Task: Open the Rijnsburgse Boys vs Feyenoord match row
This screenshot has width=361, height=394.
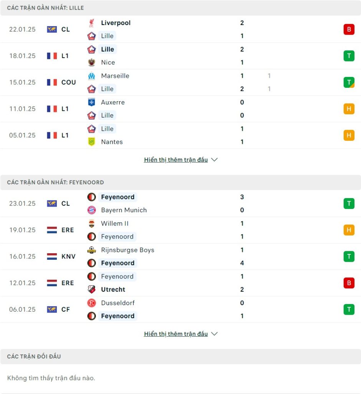Action: [180, 257]
